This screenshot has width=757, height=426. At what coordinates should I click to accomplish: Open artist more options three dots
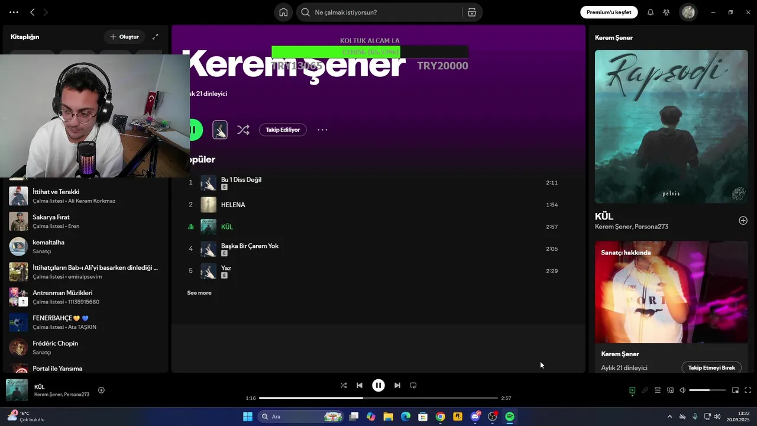click(x=322, y=130)
